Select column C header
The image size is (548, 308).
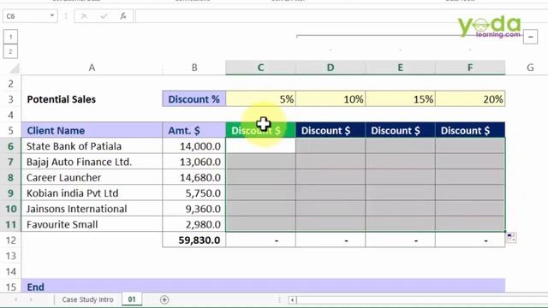pos(260,68)
